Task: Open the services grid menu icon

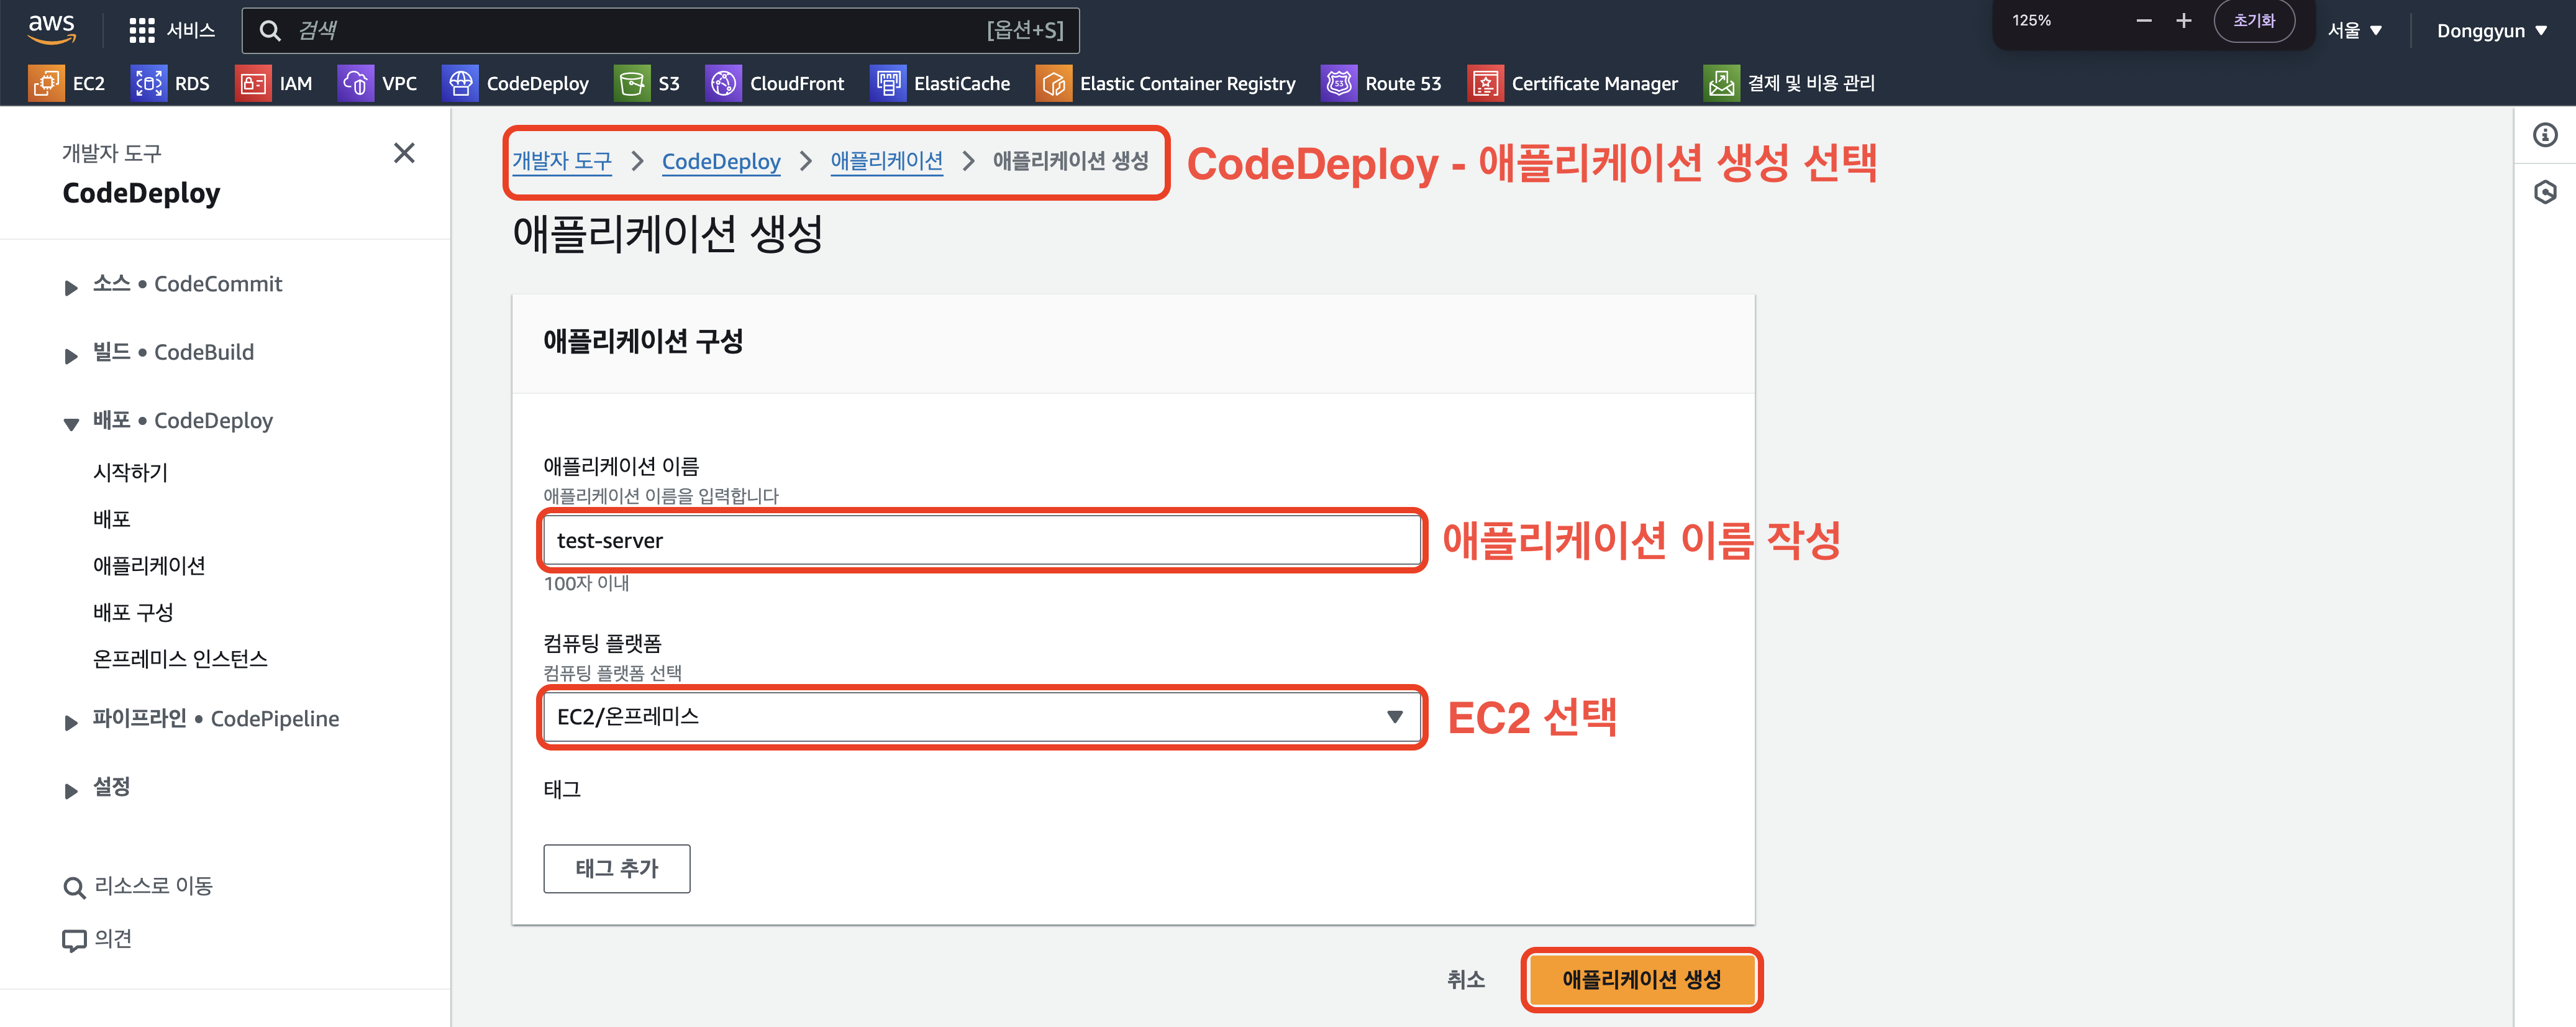Action: click(142, 30)
